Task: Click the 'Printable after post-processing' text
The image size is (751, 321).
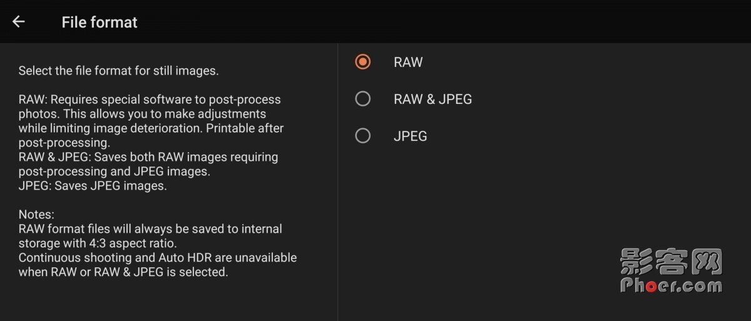Action: click(151, 135)
